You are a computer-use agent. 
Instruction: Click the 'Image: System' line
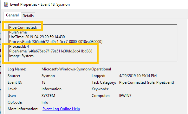pyautogui.click(x=21, y=56)
